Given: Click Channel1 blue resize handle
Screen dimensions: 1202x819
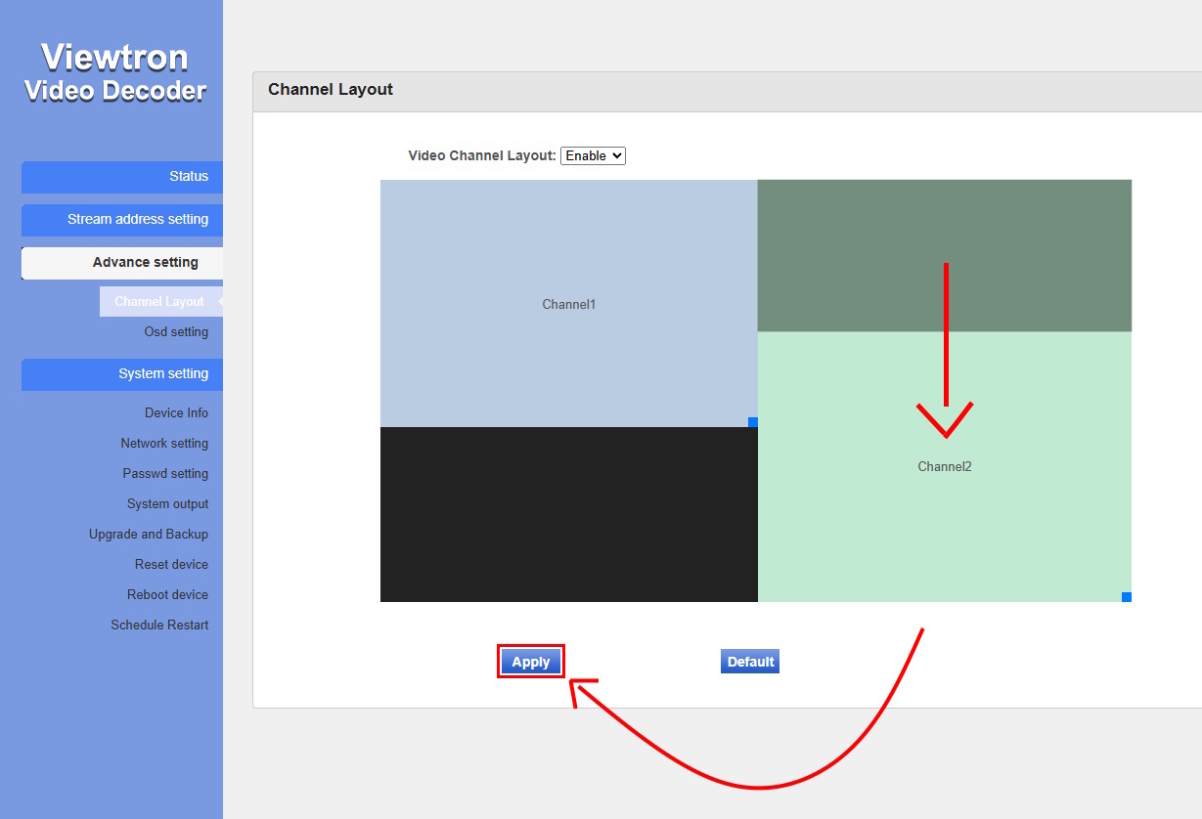Looking at the screenshot, I should pyautogui.click(x=753, y=422).
